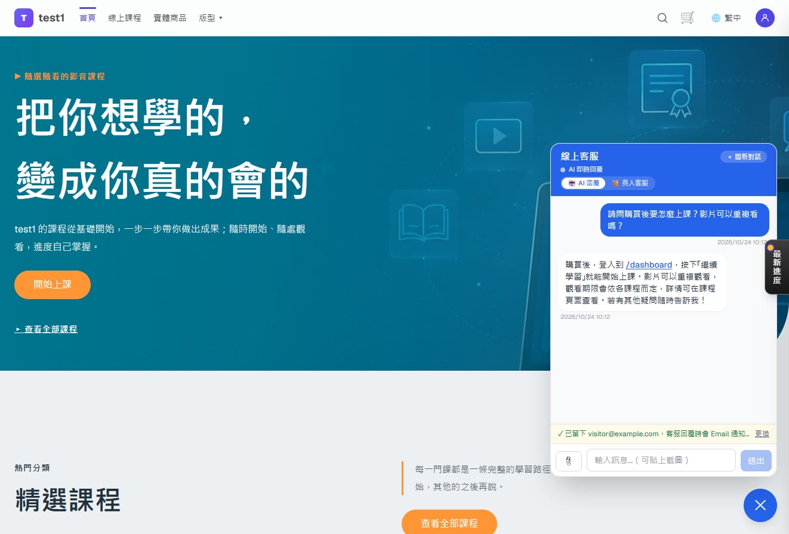
Task: Click the globe language icon
Action: [716, 18]
